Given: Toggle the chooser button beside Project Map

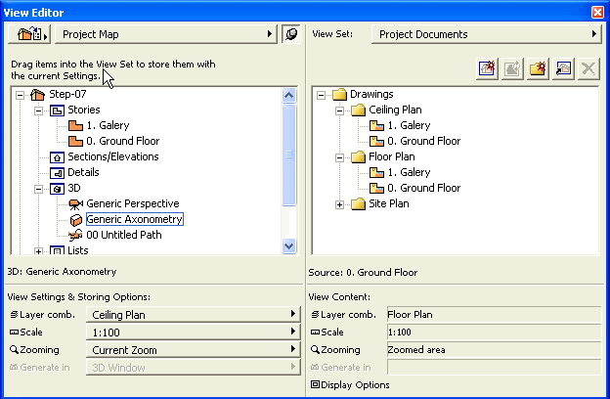Looking at the screenshot, I should (291, 34).
